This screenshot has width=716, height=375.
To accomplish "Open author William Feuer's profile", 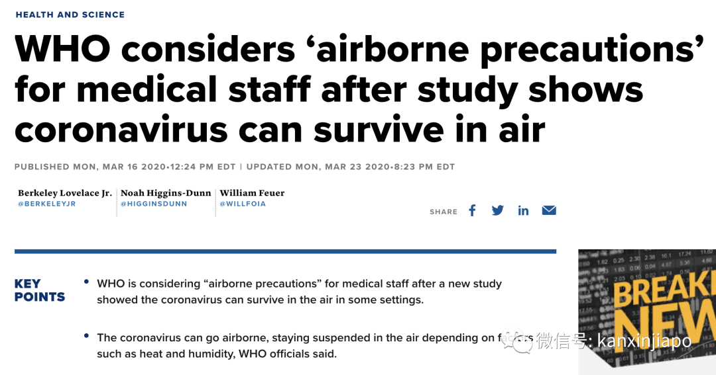I will (252, 193).
